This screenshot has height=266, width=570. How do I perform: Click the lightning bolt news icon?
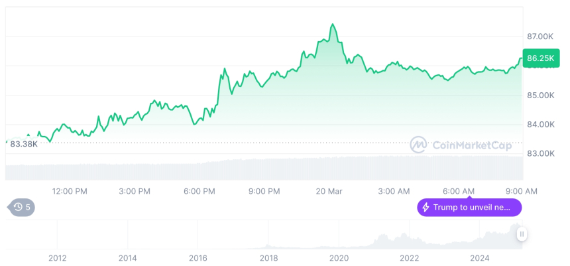[425, 208]
